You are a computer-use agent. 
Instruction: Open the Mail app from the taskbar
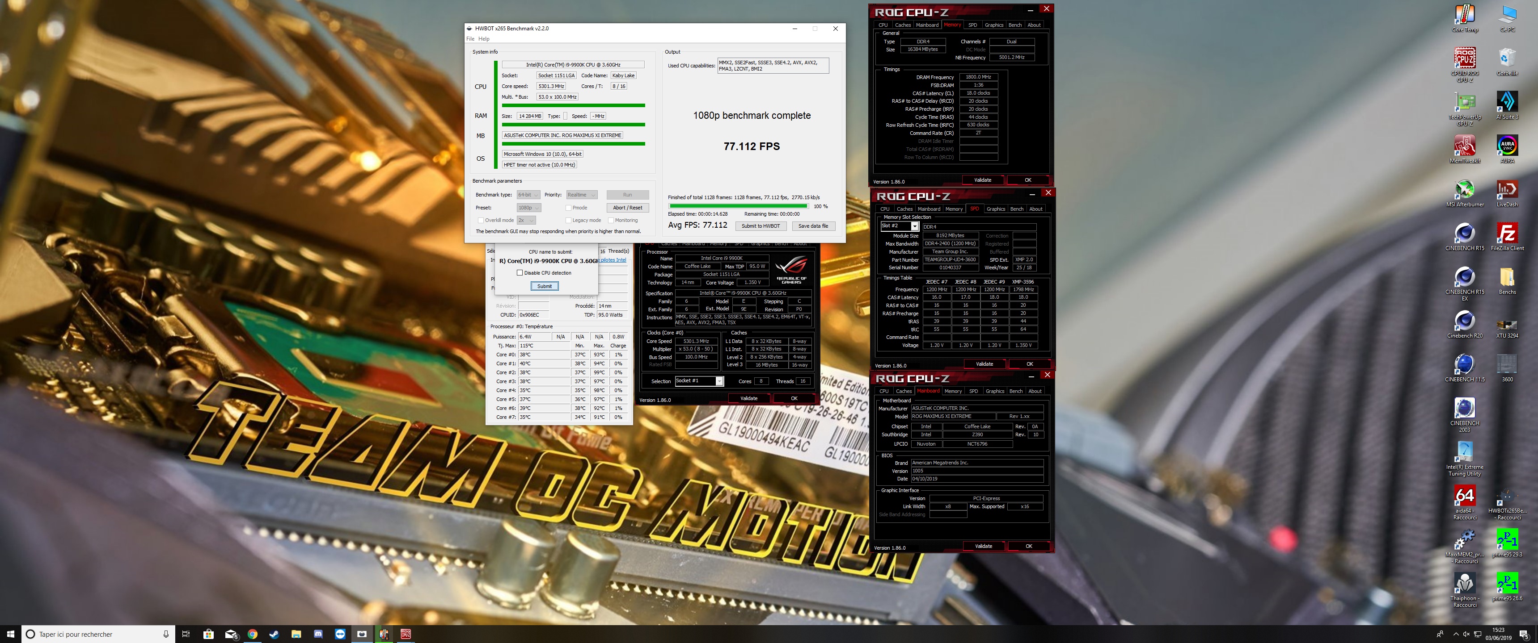click(x=231, y=634)
